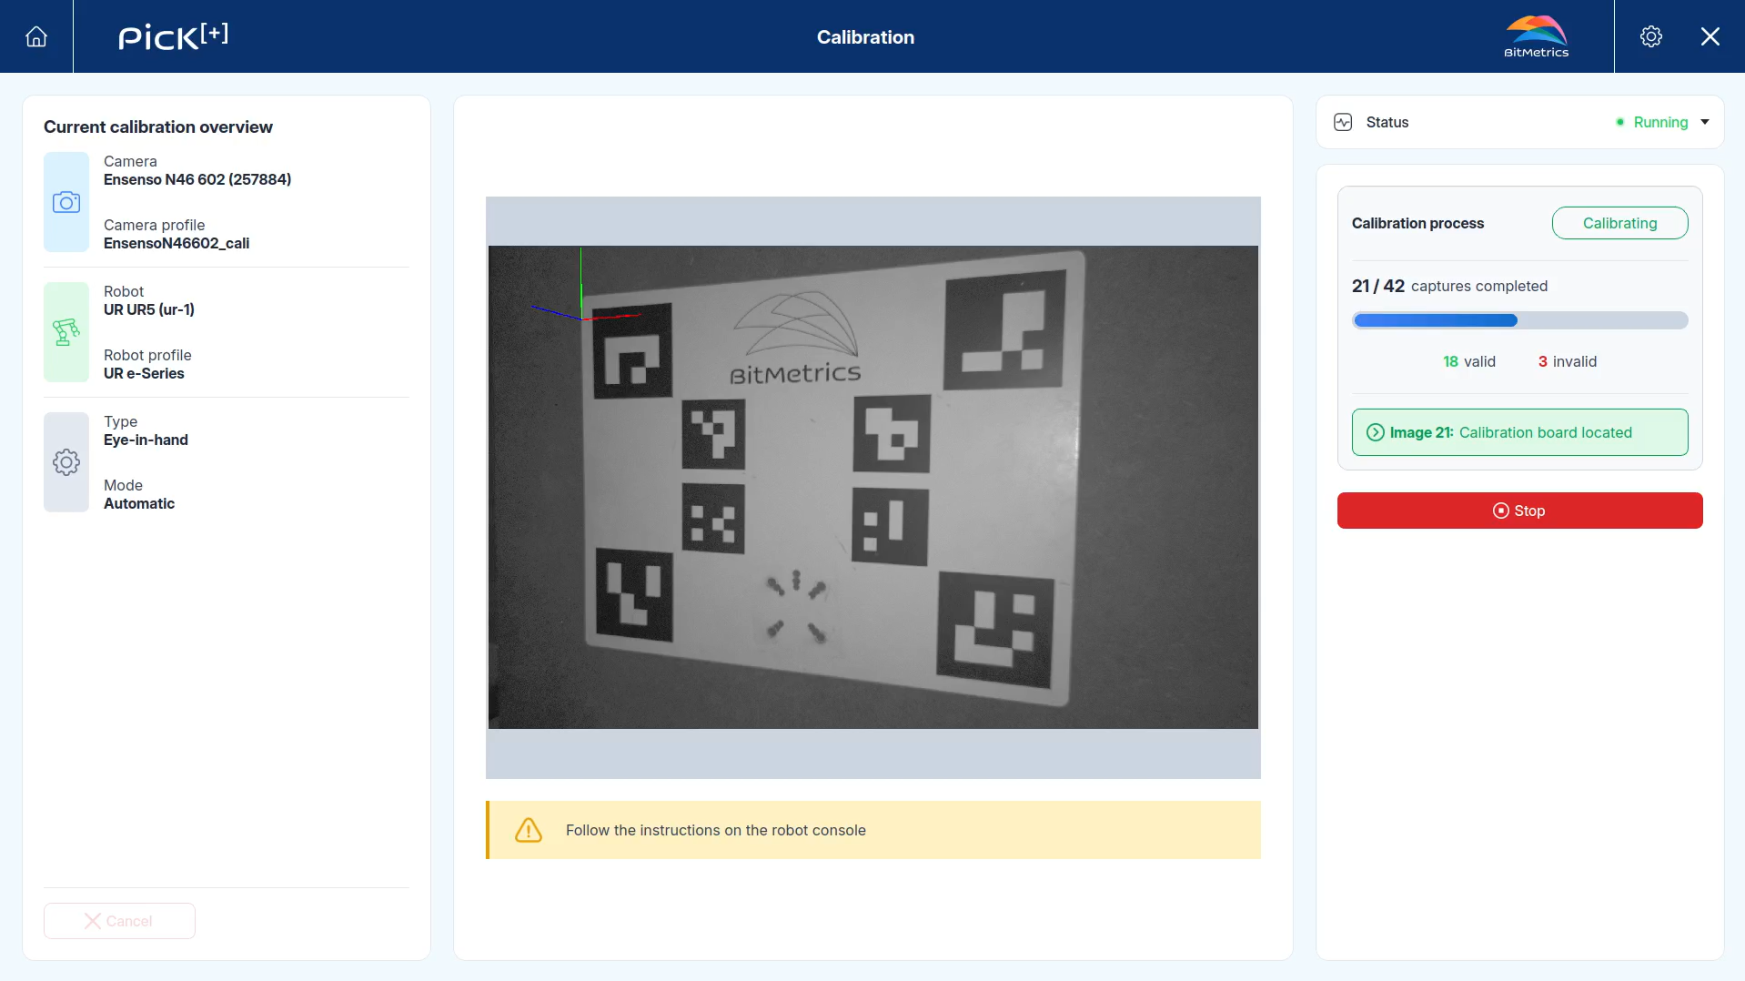Click the robot console instruction banner
1745x981 pixels.
click(873, 830)
